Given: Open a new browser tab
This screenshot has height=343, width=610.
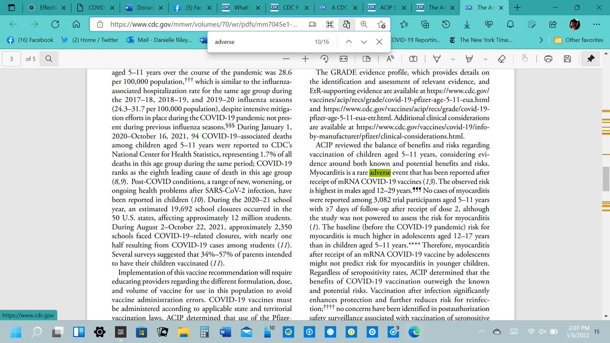Looking at the screenshot, I should click(517, 8).
